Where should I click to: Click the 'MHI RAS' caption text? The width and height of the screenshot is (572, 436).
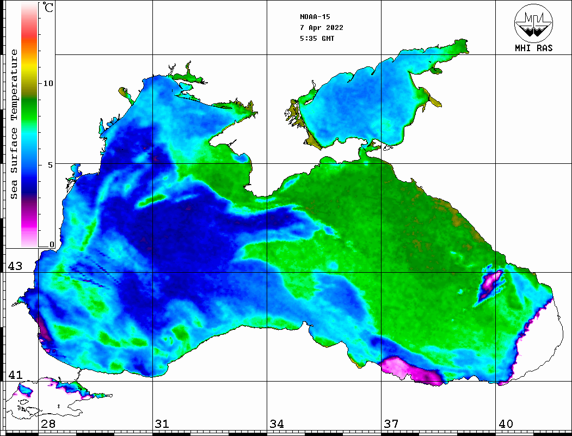click(x=534, y=48)
